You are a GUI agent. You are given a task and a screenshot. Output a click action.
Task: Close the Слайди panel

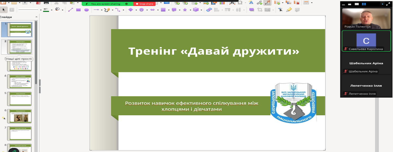click(x=36, y=17)
